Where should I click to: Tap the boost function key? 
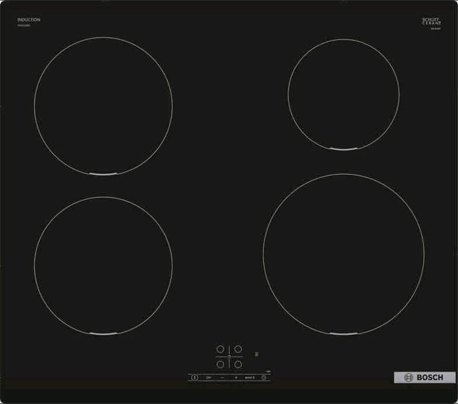coord(250,378)
